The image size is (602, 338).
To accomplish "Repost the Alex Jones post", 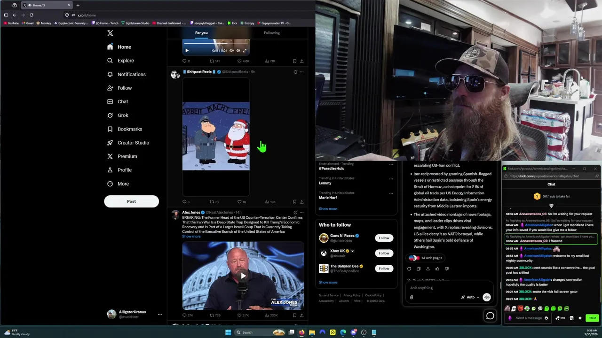I will pos(215,315).
